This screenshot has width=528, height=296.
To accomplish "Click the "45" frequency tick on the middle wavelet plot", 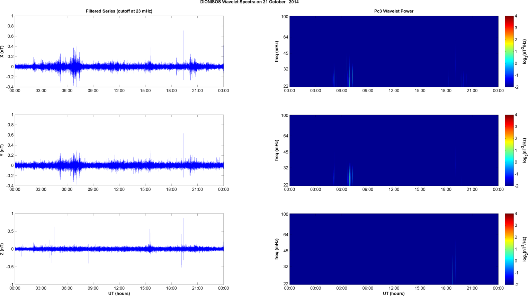I will click(x=286, y=152).
